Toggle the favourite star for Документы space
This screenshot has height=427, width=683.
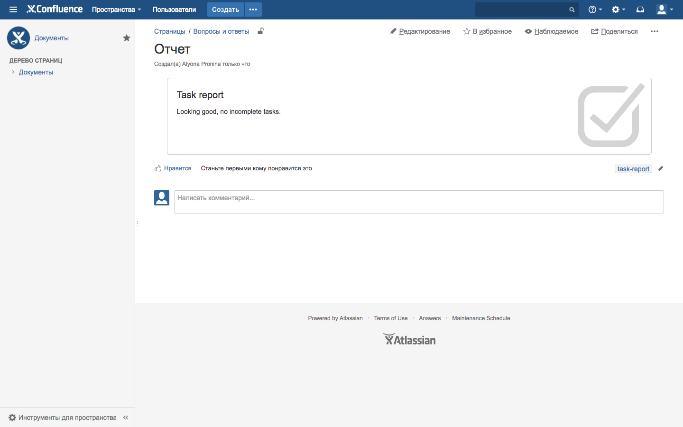coord(127,38)
